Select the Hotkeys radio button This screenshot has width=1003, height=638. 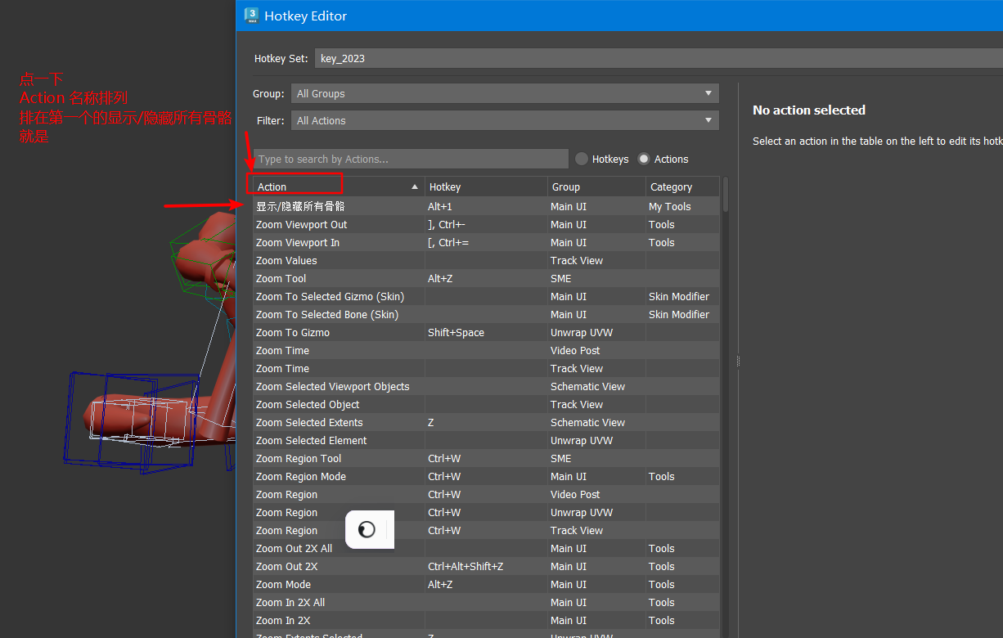tap(582, 159)
